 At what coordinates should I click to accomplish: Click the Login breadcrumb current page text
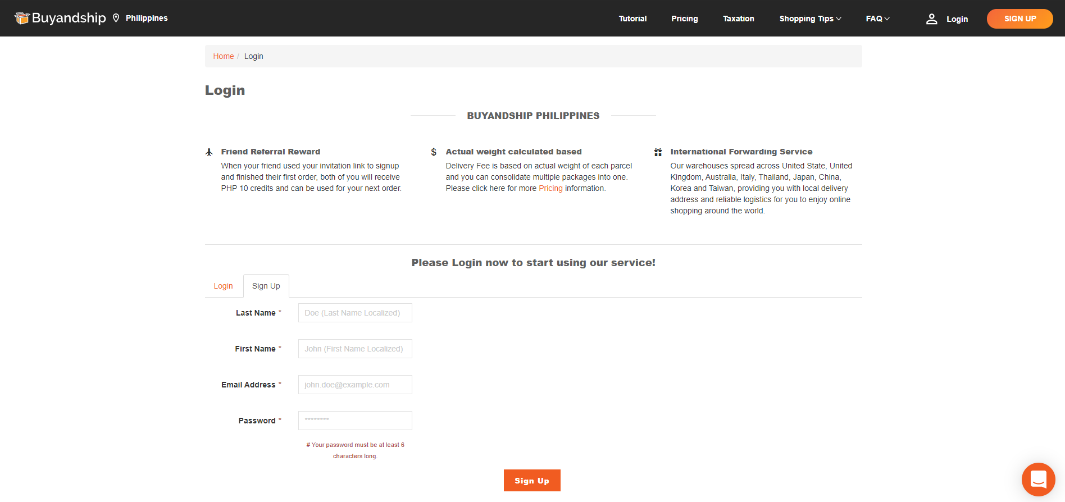coord(253,56)
